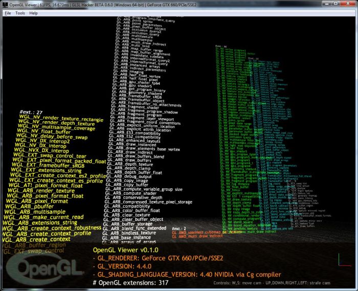358x291 pixels.
Task: Select GL_ARB_fragment_coord_conventions text
Action: 145,121
